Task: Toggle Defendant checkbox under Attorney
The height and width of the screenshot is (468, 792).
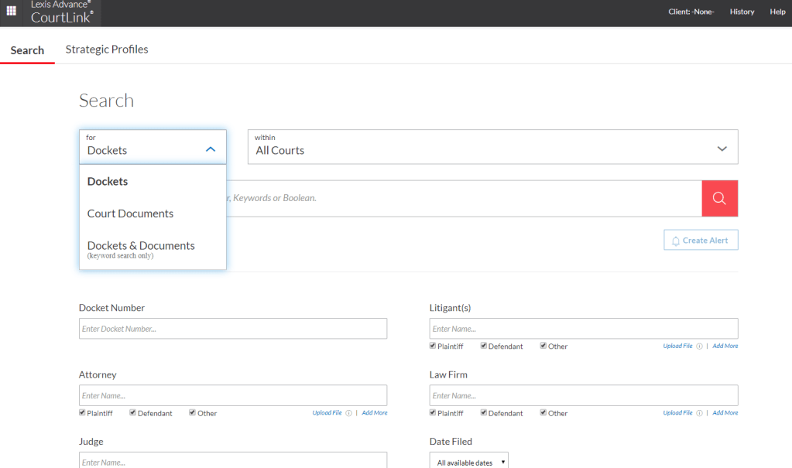Action: click(133, 413)
